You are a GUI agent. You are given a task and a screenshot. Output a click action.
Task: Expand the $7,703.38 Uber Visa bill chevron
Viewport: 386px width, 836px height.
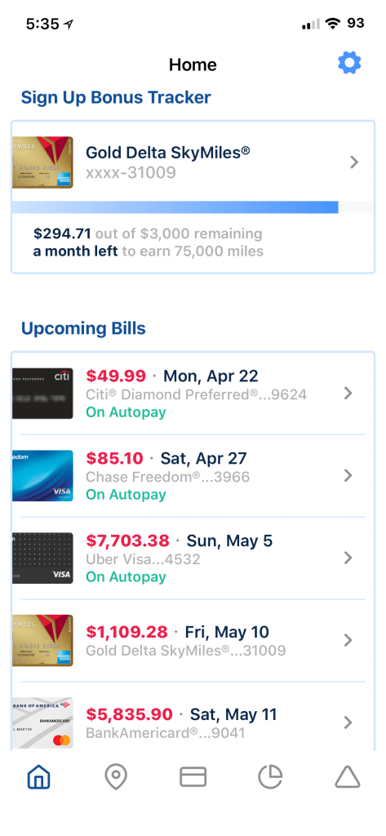[x=348, y=558]
